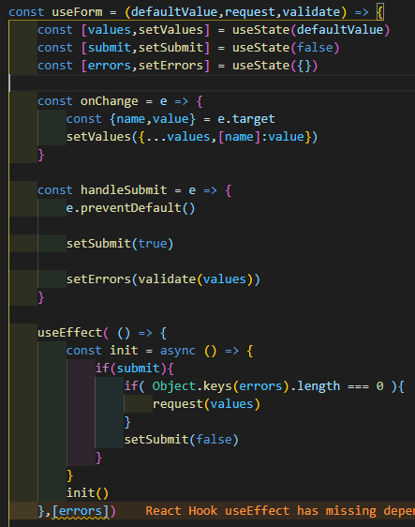This screenshot has width=415, height=527.
Task: Click useState(false) on the submit line
Action: (286, 48)
